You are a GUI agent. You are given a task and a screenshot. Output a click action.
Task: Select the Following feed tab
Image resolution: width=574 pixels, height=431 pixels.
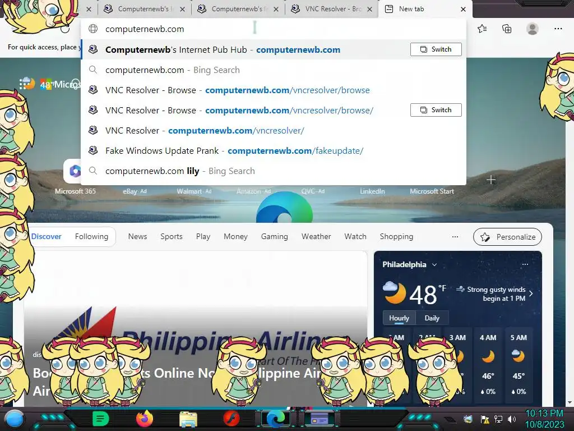point(91,237)
